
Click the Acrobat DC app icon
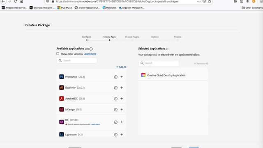click(62, 99)
